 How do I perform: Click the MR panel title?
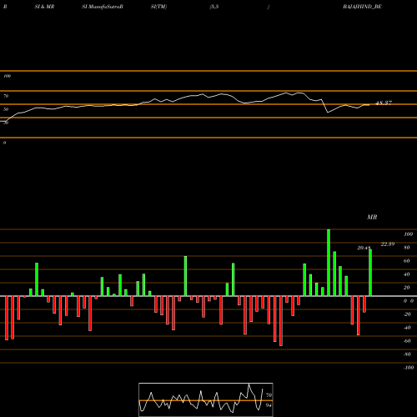(x=372, y=217)
